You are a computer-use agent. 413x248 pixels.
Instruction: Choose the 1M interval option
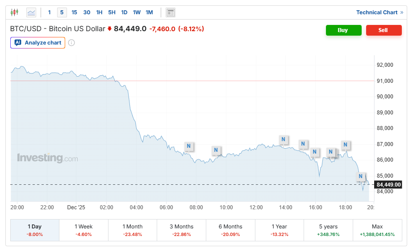point(149,12)
